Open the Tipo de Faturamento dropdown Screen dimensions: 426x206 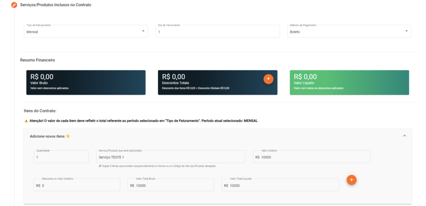coord(86,32)
